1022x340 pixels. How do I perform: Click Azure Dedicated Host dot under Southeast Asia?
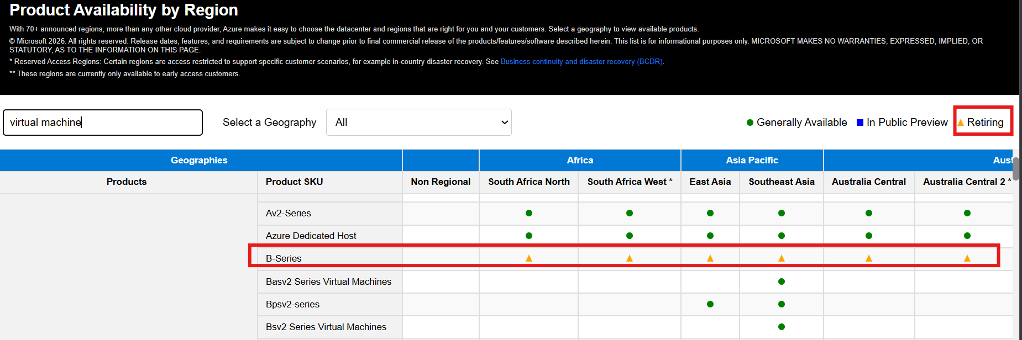click(782, 236)
